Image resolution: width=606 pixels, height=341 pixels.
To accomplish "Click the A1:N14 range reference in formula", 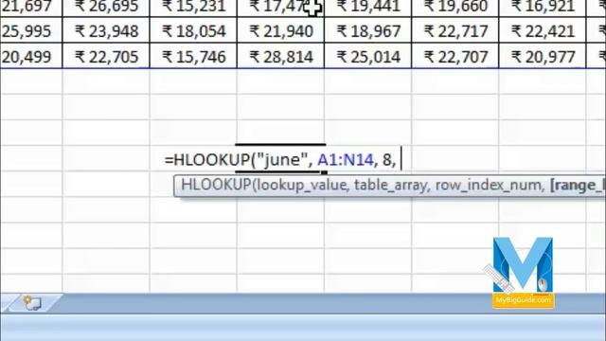I will click(346, 160).
